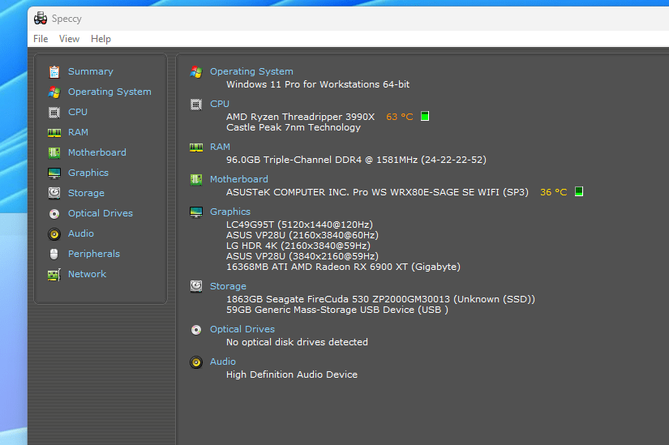The height and width of the screenshot is (445, 669).
Task: Click AMD Ryzen Threadripper 3990X text
Action: [x=300, y=117]
